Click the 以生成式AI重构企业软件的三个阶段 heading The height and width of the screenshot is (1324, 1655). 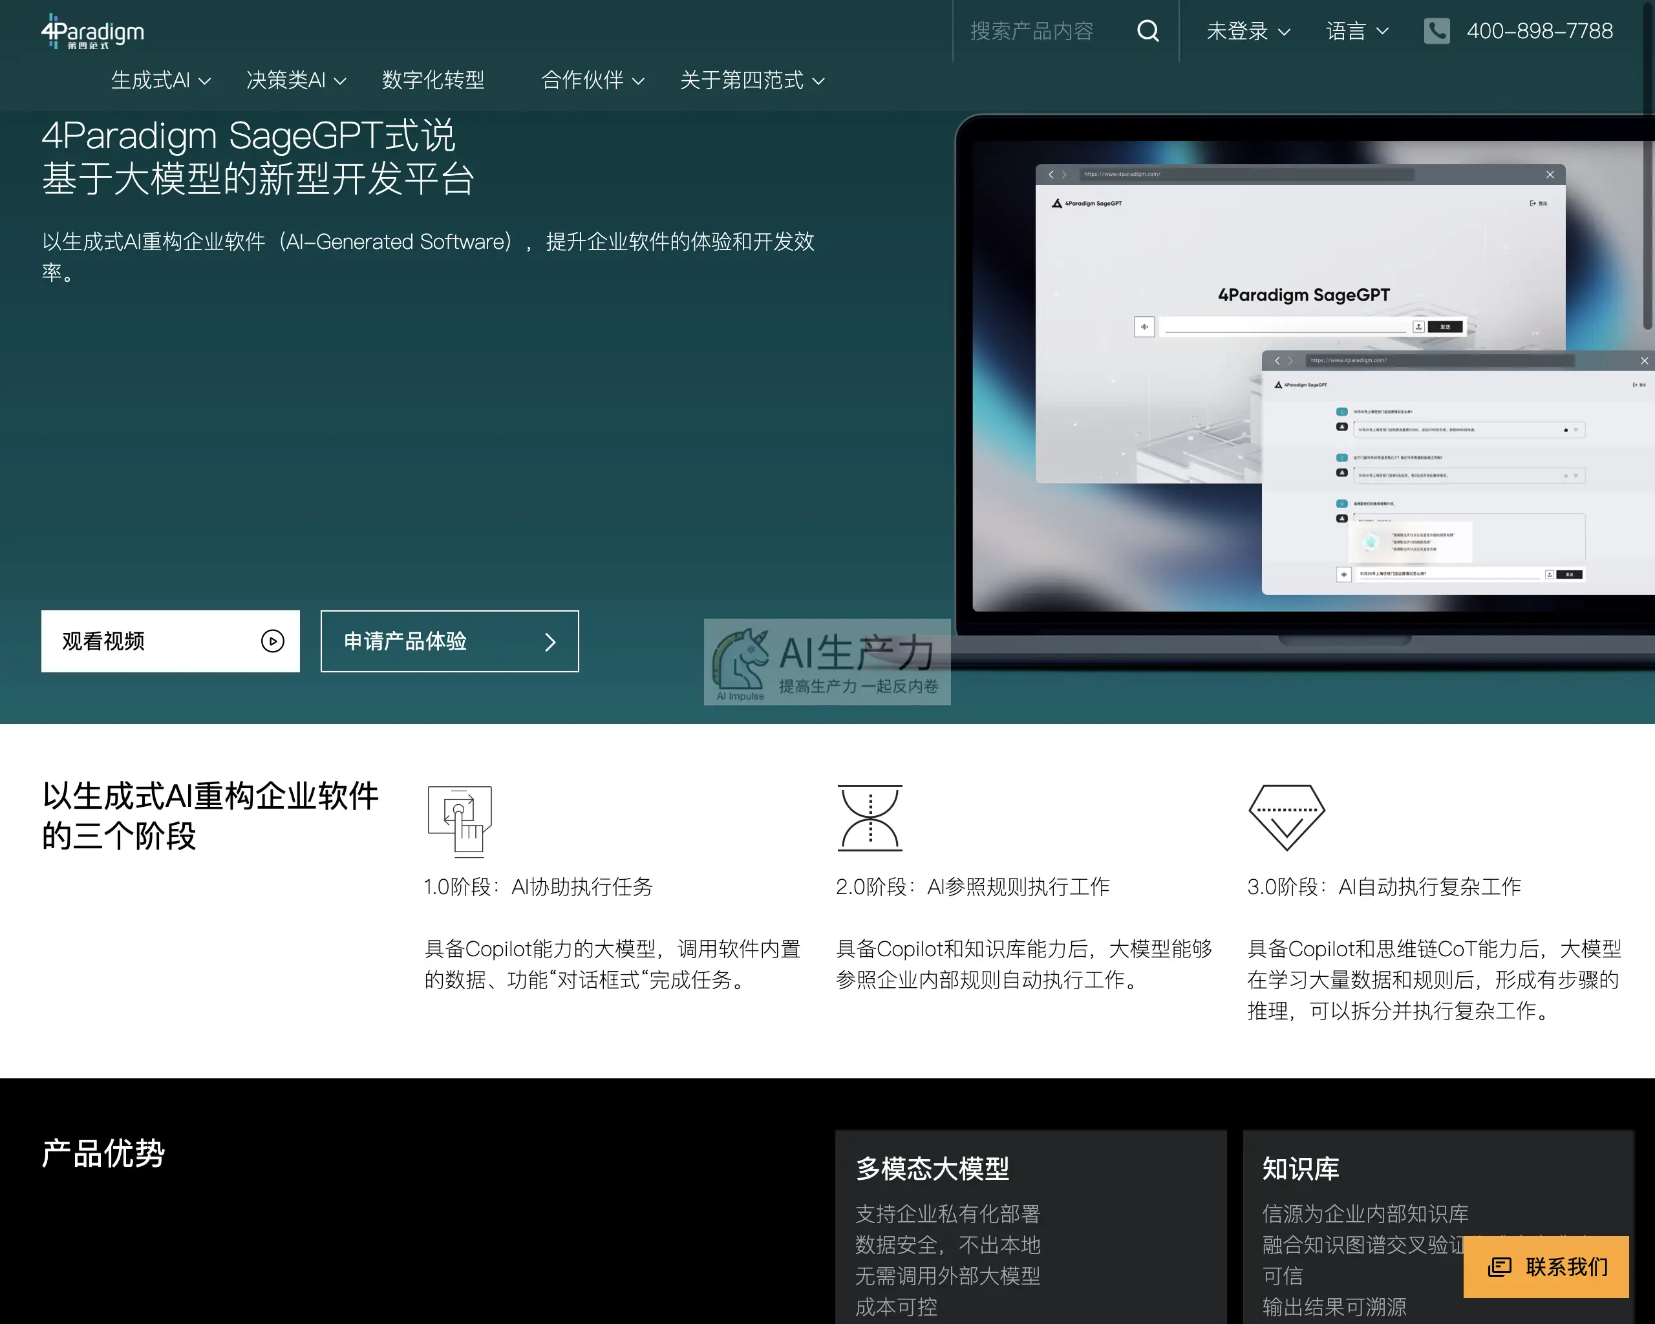[210, 815]
